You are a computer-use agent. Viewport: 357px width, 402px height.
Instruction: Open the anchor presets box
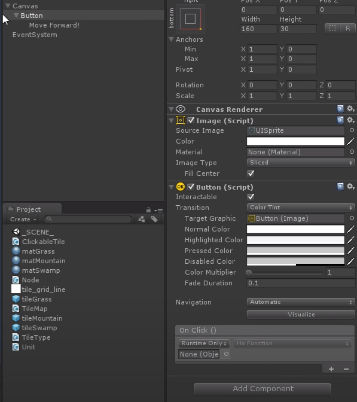tap(190, 19)
